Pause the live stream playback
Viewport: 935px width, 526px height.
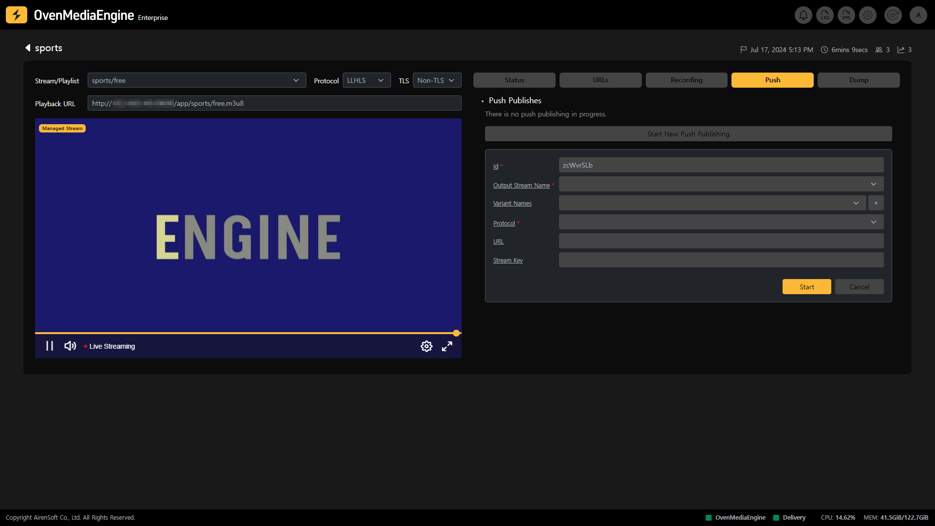click(50, 346)
